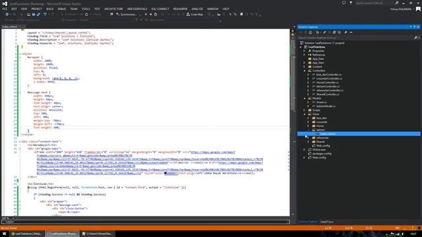The height and width of the screenshot is (237, 422).
Task: Select the App_Data folder
Action: 318,59
